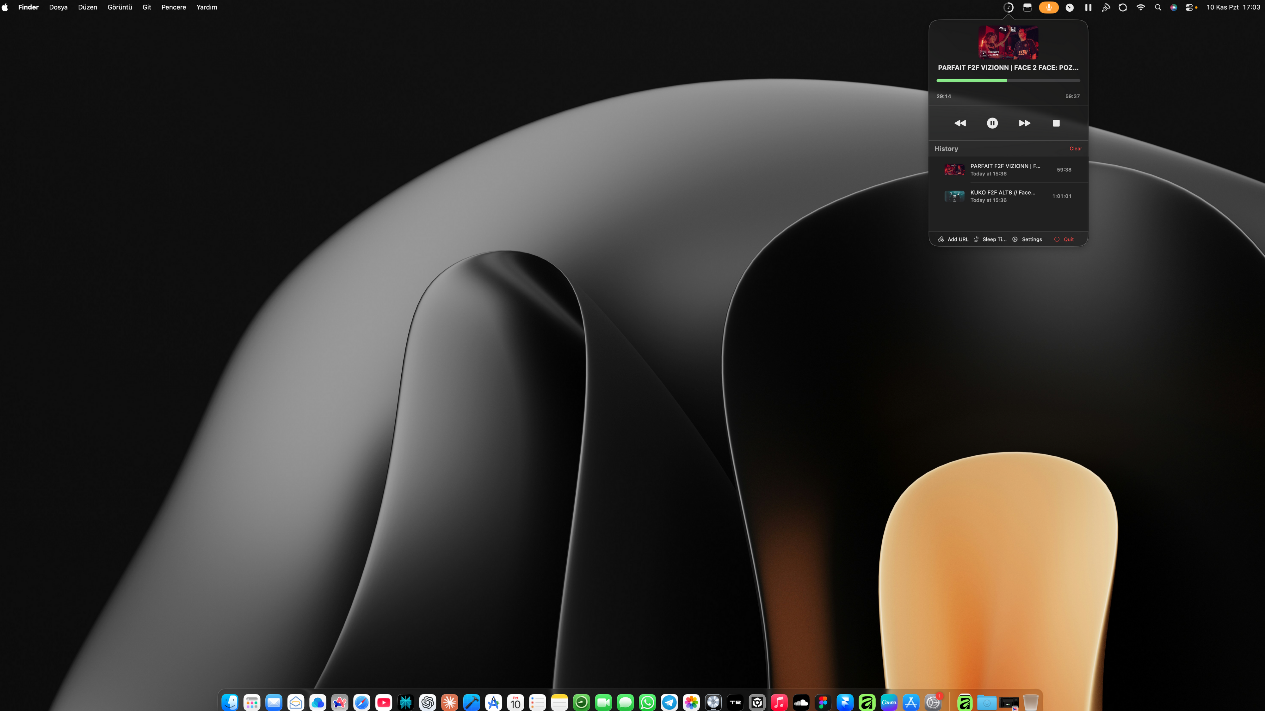
Task: Toggle pause on the playing video
Action: pyautogui.click(x=992, y=123)
